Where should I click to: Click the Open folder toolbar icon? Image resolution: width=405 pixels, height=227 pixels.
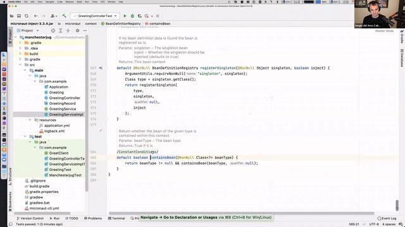[11, 16]
